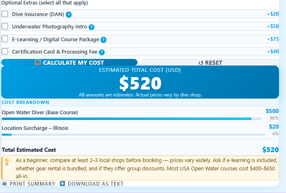Image resolution: width=286 pixels, height=193 pixels.
Task: Click the Optional Extras section label
Action: [45, 3]
